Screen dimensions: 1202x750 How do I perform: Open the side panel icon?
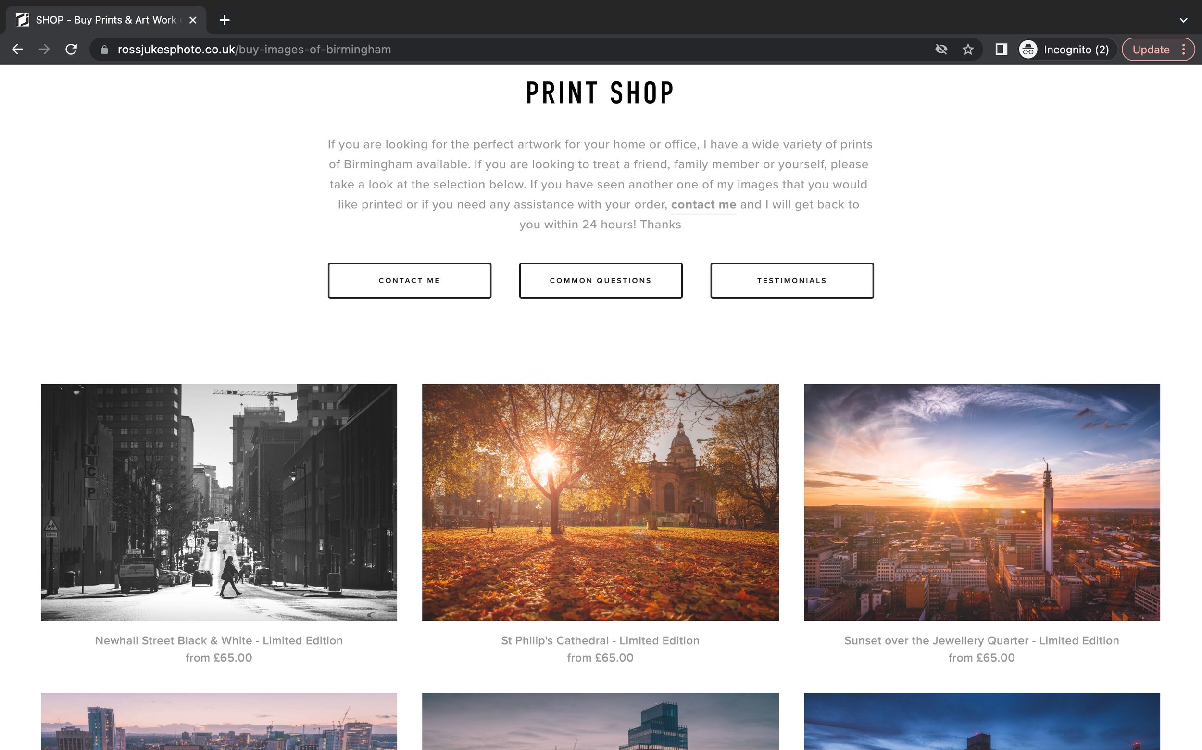point(1001,50)
